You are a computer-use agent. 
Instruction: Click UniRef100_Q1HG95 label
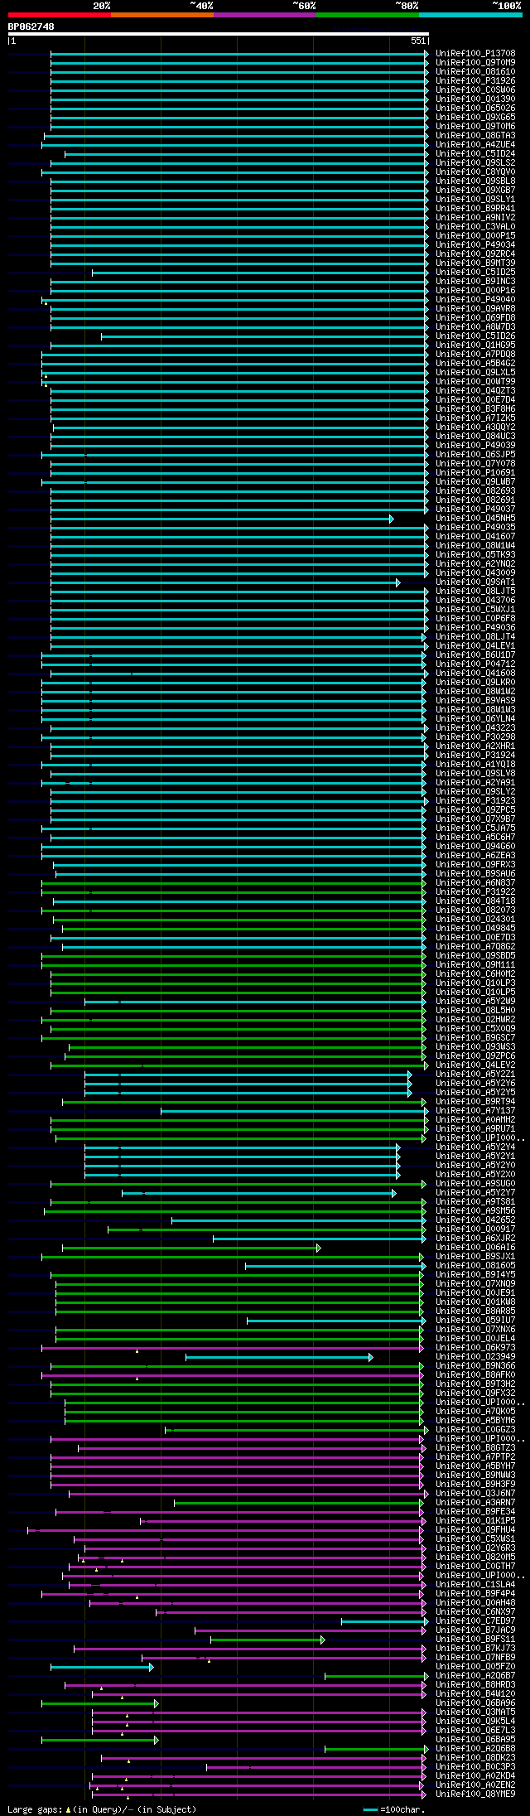point(475,345)
